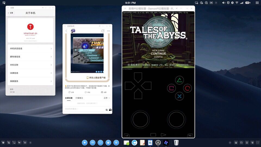The height and width of the screenshot is (147, 261).
Task: Click the 9:51 PM clock
Action: 130,3
